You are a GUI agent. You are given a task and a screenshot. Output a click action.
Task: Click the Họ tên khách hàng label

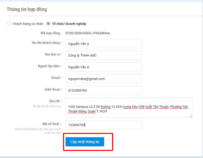[46, 43]
